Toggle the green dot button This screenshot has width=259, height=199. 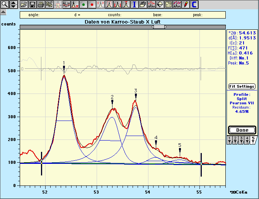tap(83, 5)
